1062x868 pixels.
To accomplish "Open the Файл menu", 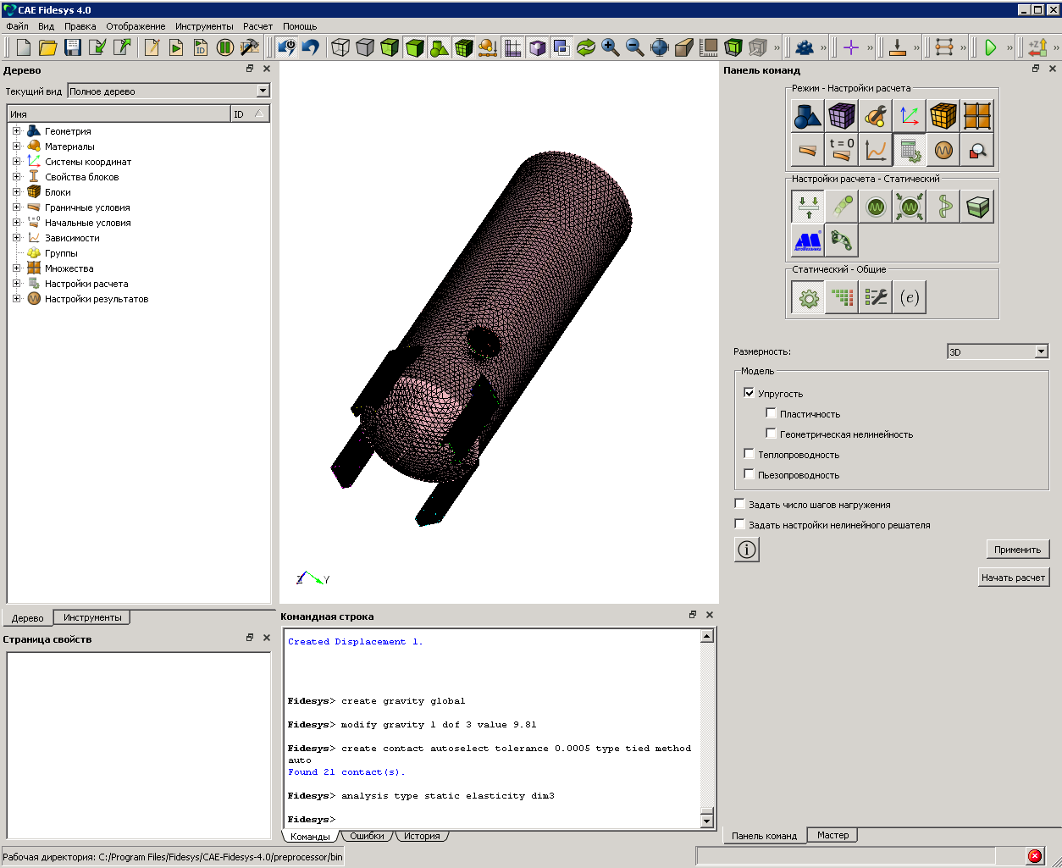I will point(17,26).
